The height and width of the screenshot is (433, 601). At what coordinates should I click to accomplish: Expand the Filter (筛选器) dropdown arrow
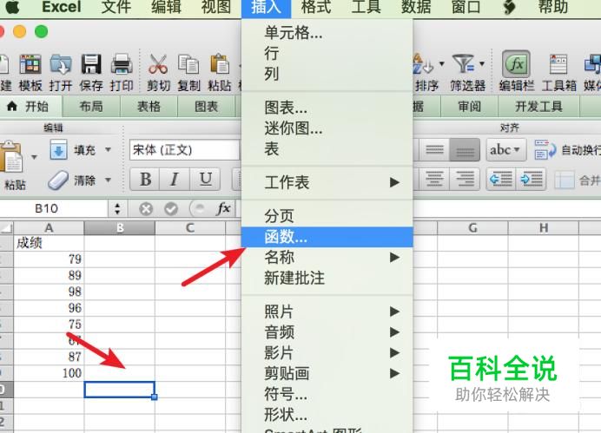coord(482,63)
